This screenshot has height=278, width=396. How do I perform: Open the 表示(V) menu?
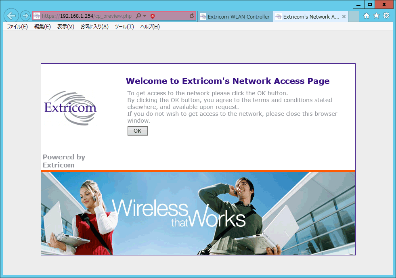point(66,27)
